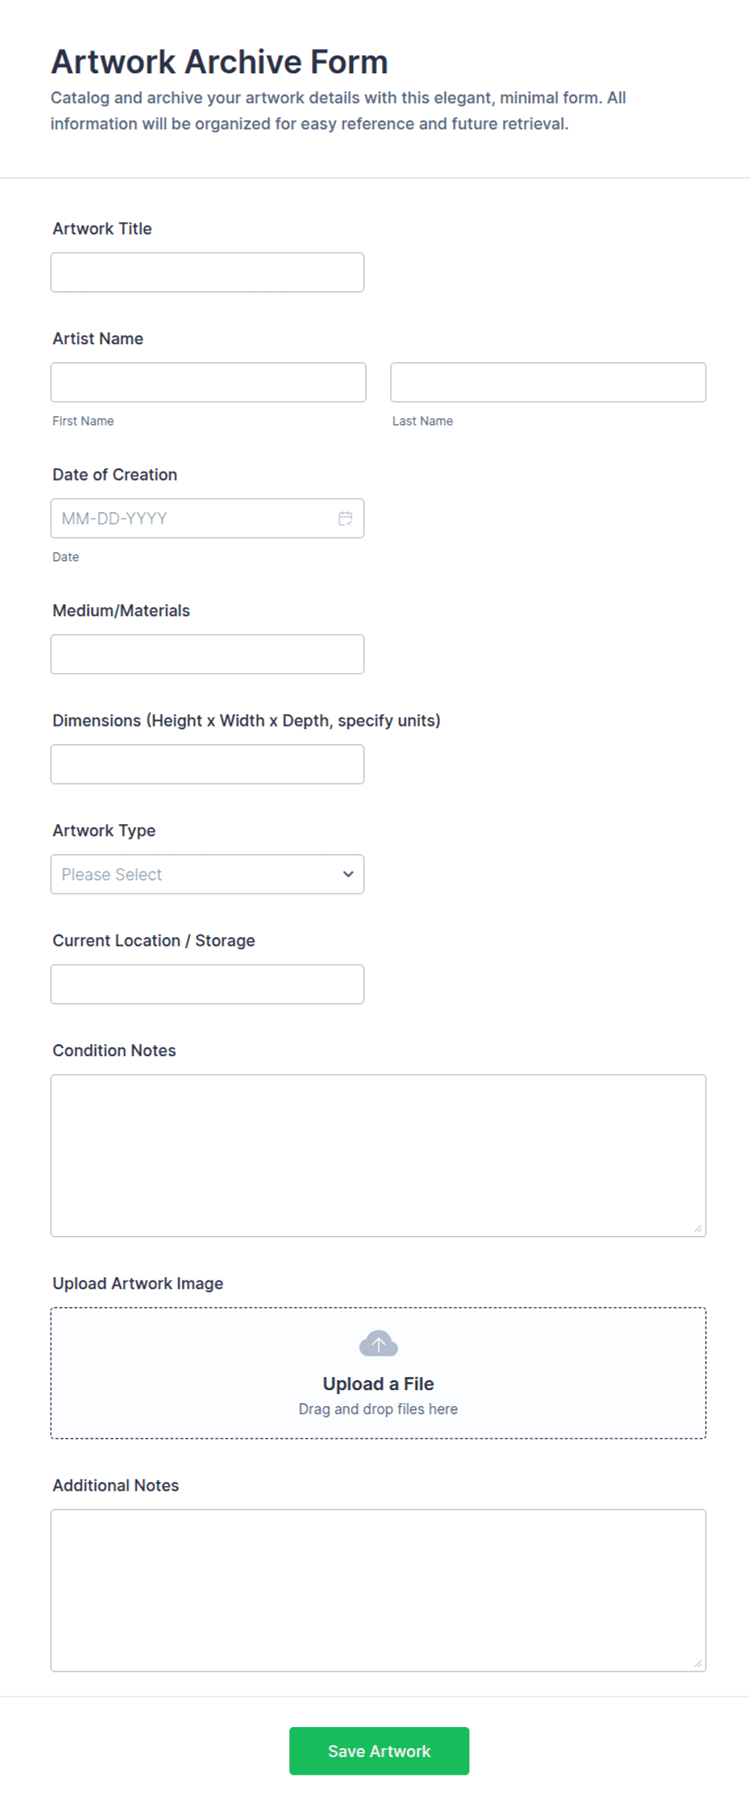Click the Upload Artwork Image label

138,1284
